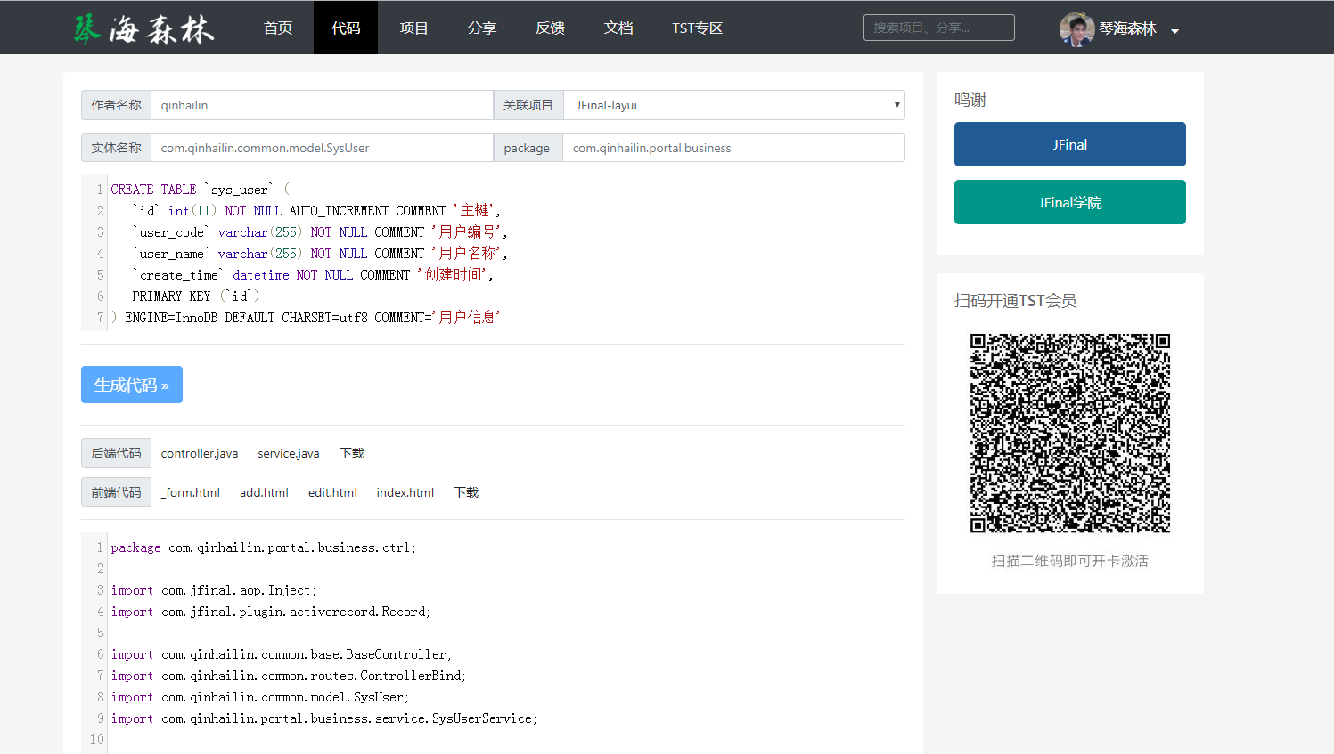Open the 文档 navigation item
Viewport: 1334px width, 754px height.
[x=618, y=28]
